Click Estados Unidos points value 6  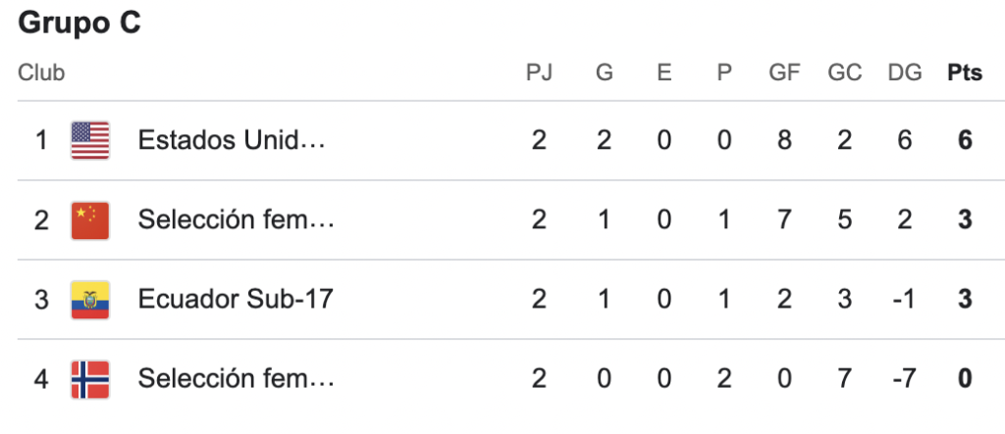coord(966,140)
